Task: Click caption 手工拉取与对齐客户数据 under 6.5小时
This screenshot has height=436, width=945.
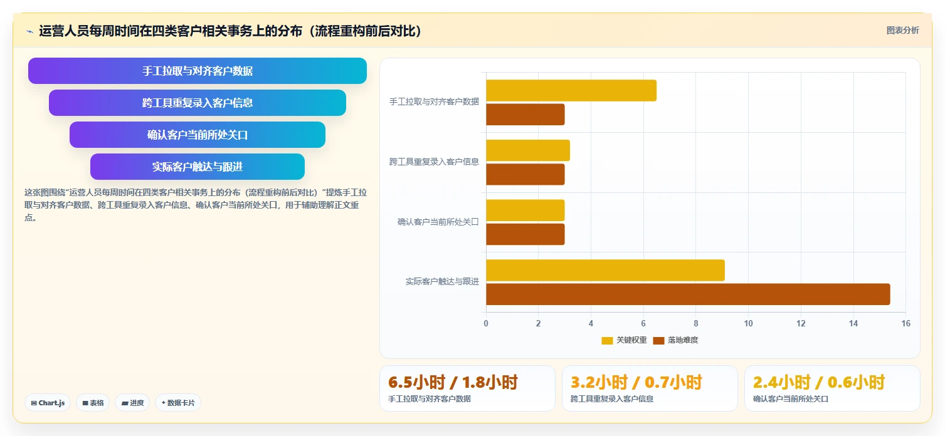Action: coord(430,399)
